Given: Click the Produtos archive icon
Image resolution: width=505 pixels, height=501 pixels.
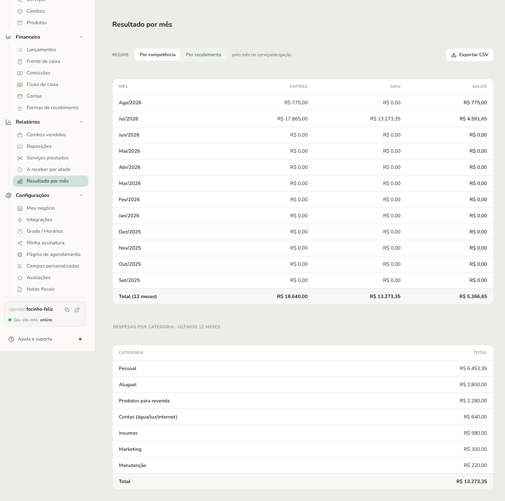Looking at the screenshot, I should click(x=20, y=23).
